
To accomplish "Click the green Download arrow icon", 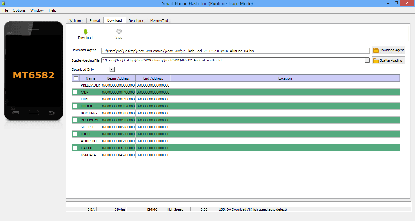I will tap(85, 31).
